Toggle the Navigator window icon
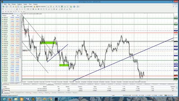 click(x=16, y=6)
